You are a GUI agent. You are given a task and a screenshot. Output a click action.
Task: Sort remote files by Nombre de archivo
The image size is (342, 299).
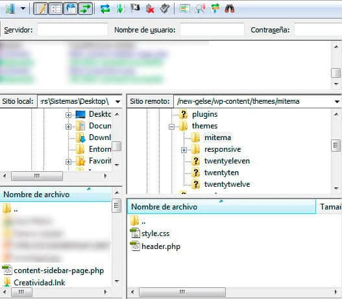tap(221, 207)
